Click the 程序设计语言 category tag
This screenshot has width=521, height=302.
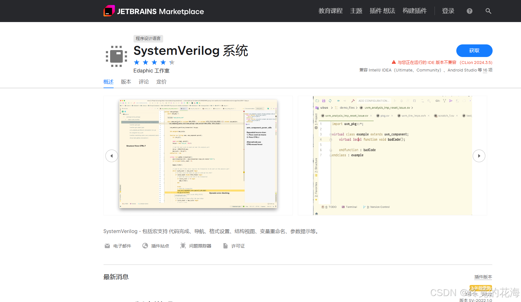148,38
